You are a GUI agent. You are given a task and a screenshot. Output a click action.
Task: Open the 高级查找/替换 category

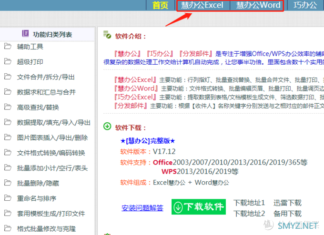point(38,108)
